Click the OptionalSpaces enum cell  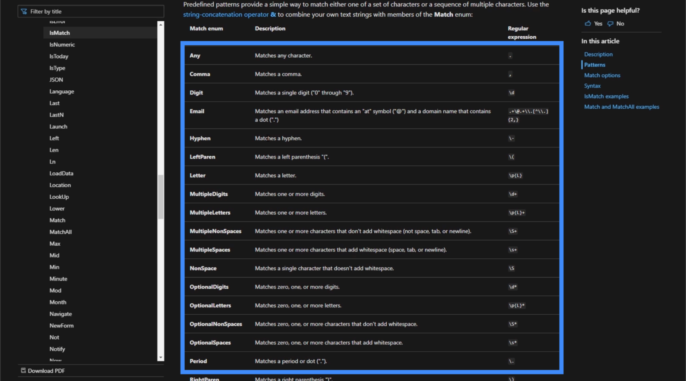pyautogui.click(x=210, y=343)
